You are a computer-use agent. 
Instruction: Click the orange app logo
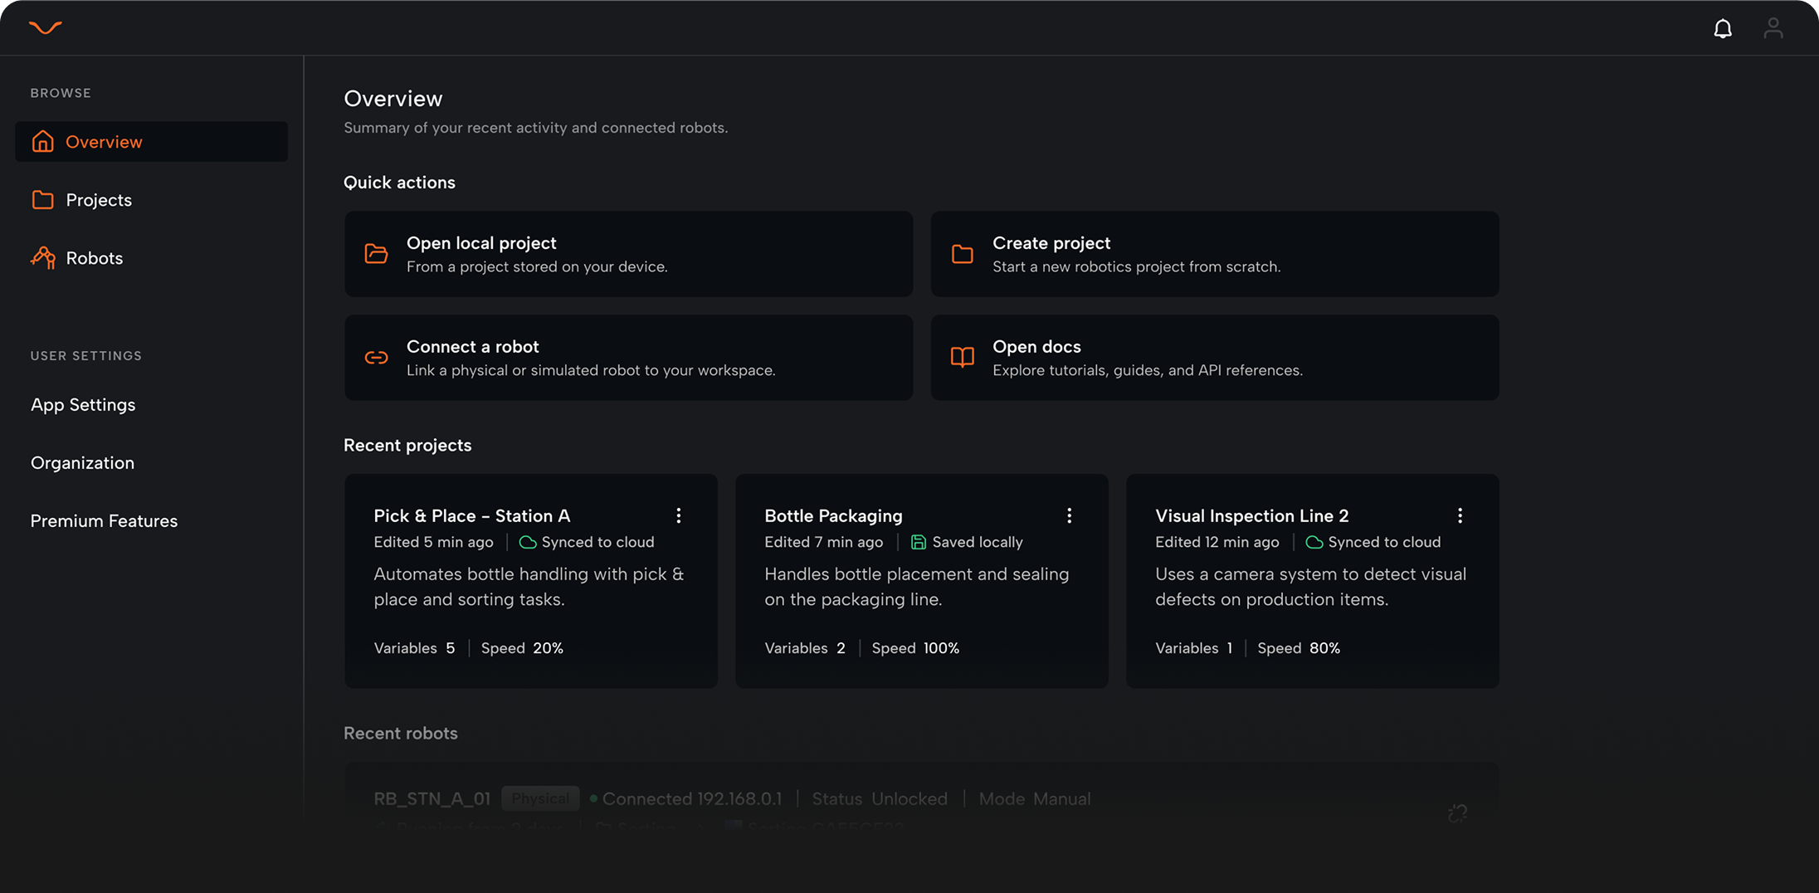(x=46, y=28)
